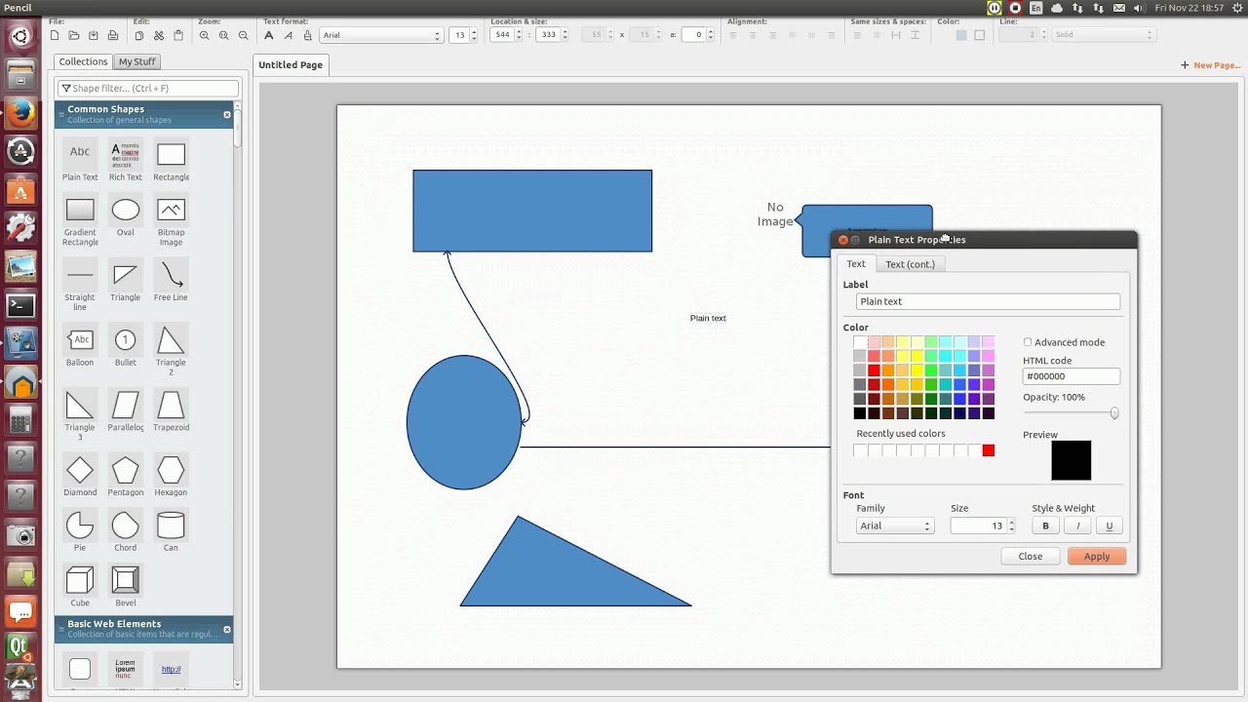Enable the Advanced mode checkbox
Viewport: 1248px width, 702px height.
point(1027,342)
